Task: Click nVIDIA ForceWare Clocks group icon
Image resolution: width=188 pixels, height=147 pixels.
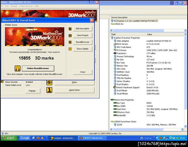Action: click(x=112, y=122)
